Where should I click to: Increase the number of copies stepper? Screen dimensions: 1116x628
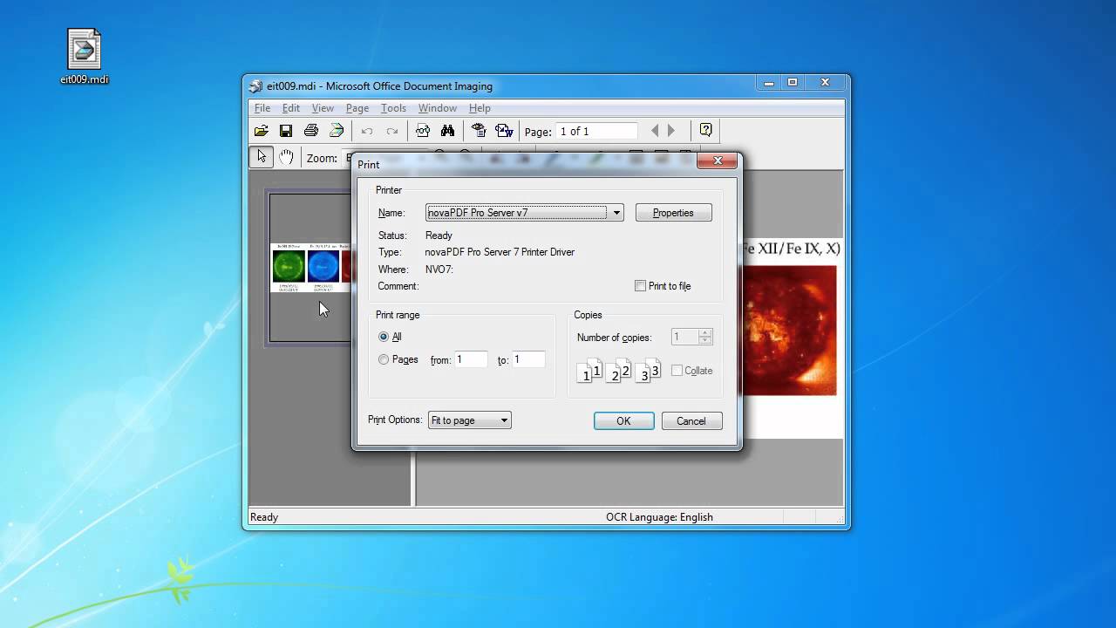[705, 332]
